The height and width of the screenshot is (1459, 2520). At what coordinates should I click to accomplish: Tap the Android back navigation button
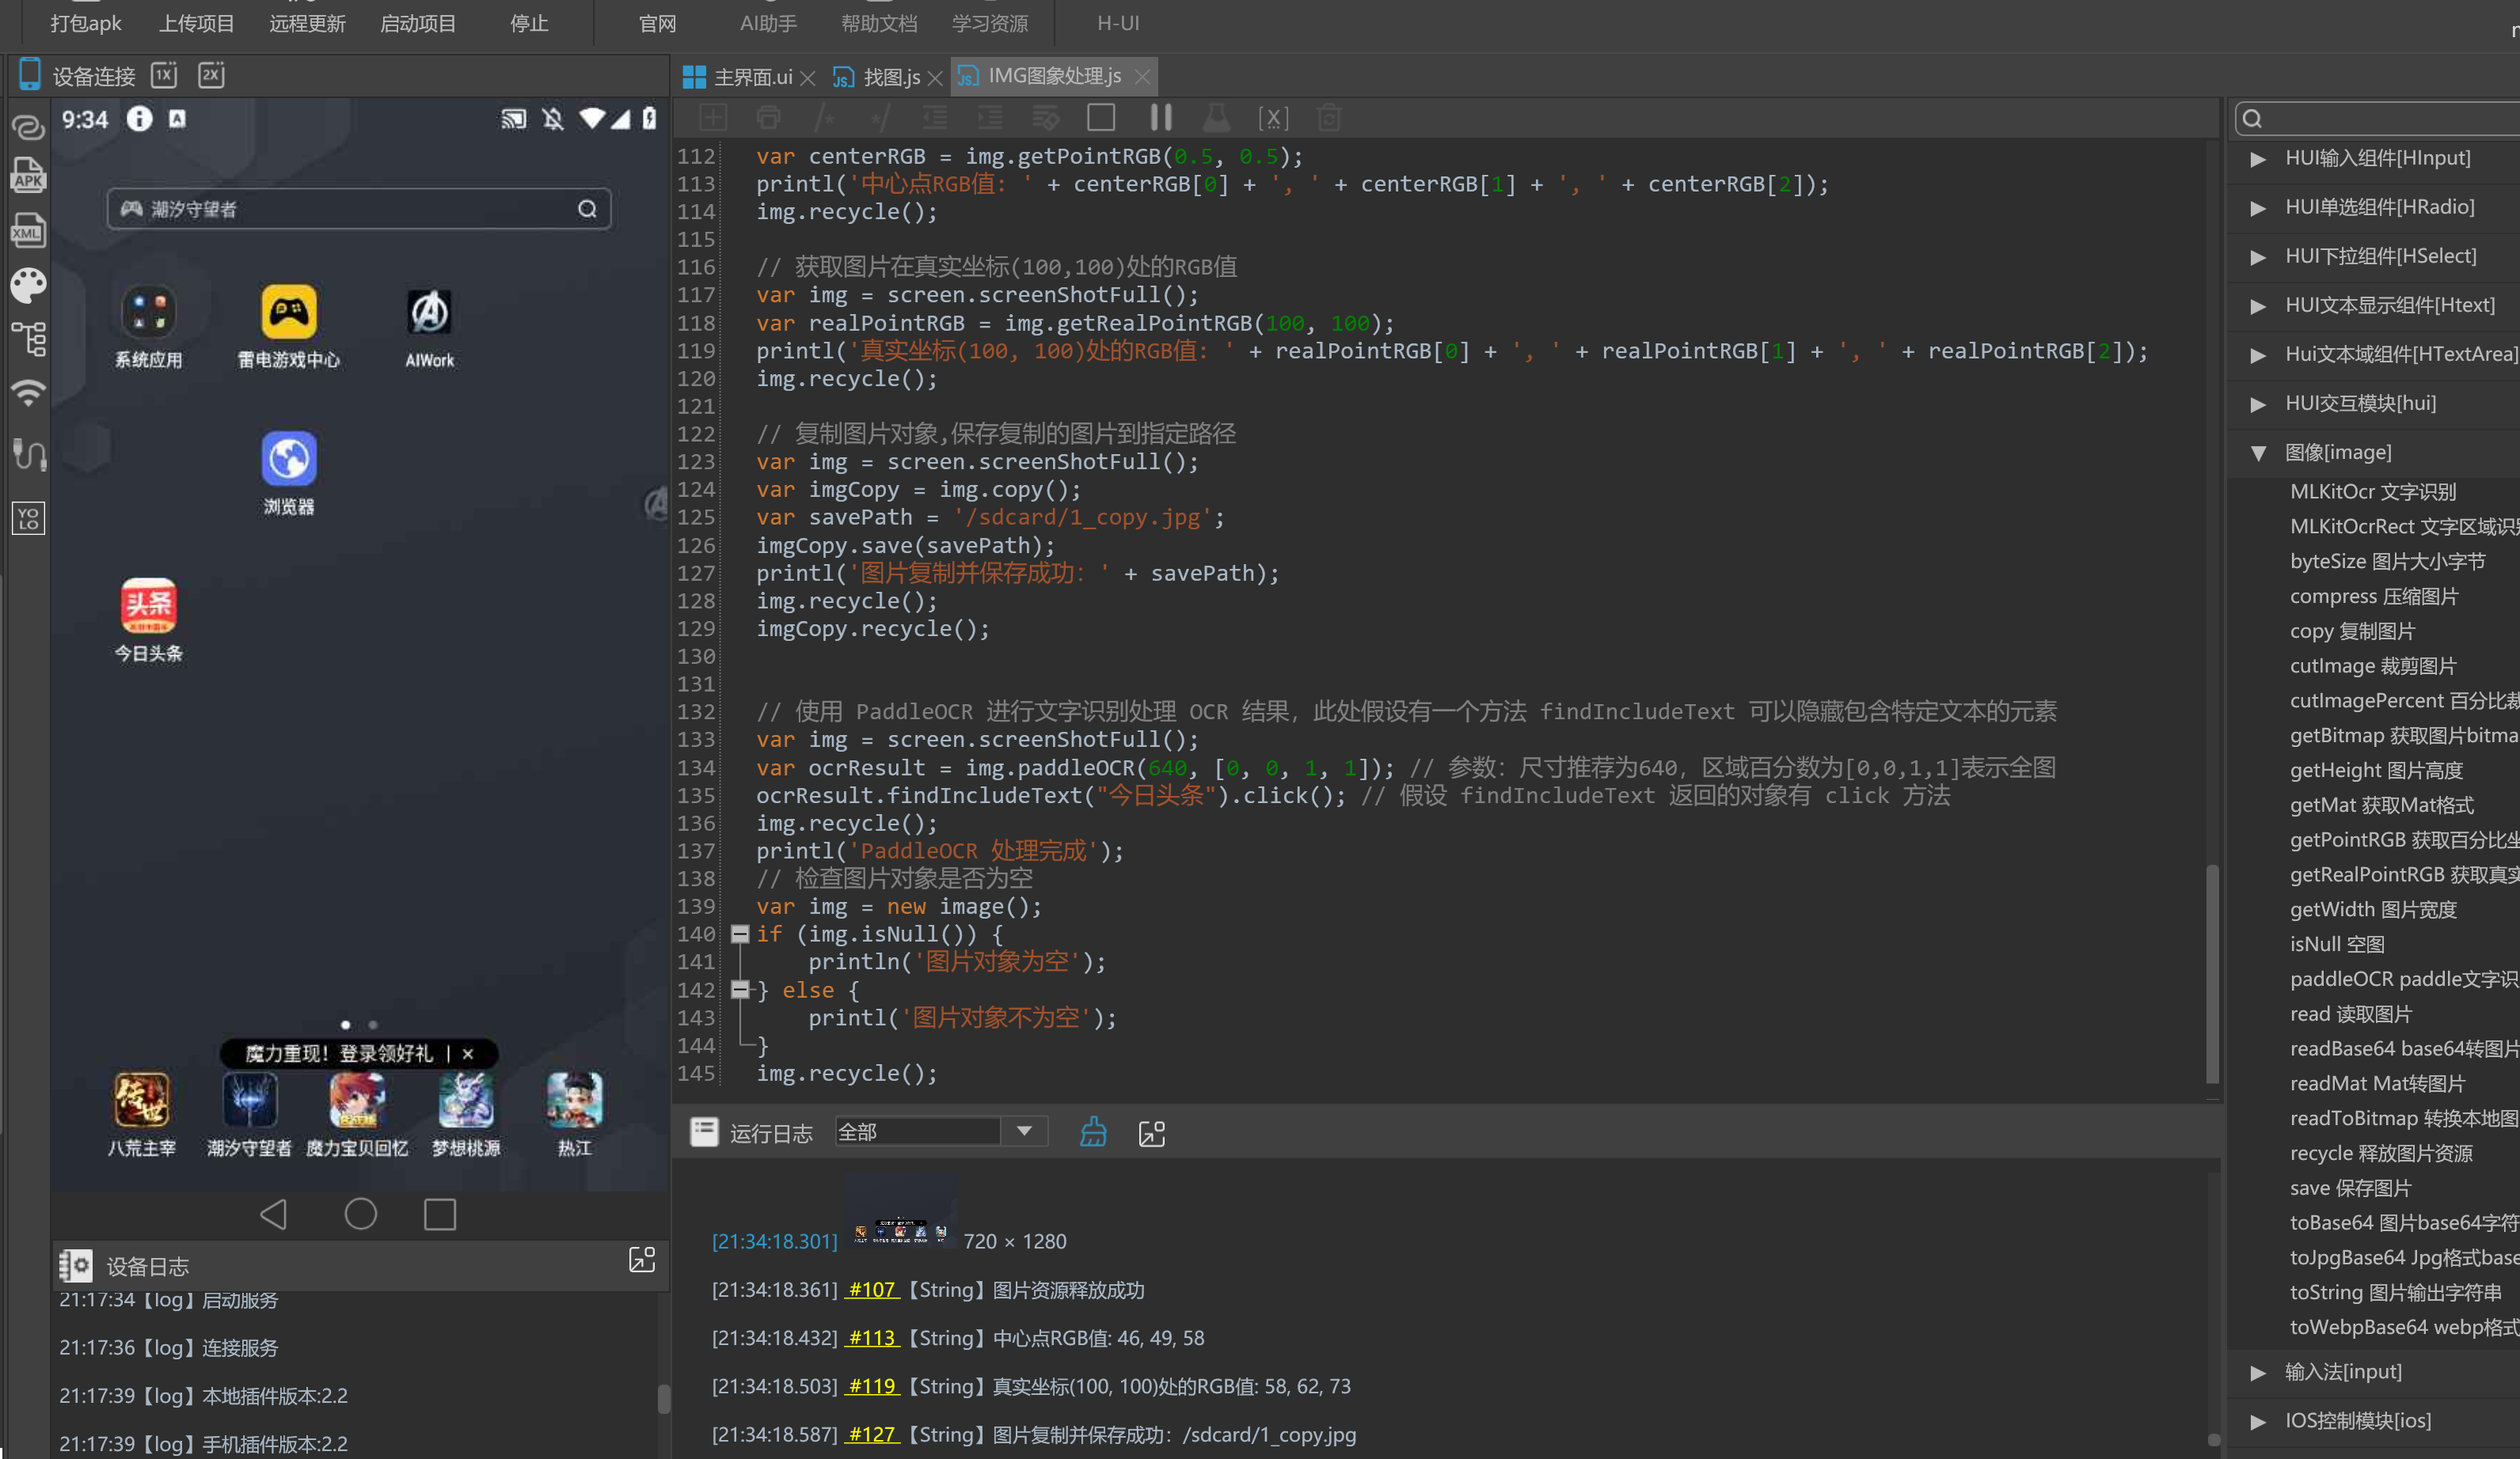coord(273,1215)
